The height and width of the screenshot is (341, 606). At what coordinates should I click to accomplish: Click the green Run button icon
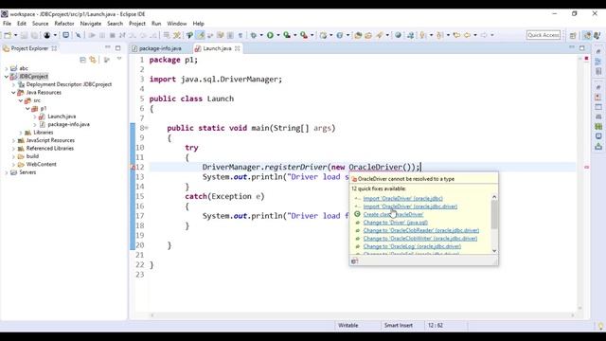(270, 35)
